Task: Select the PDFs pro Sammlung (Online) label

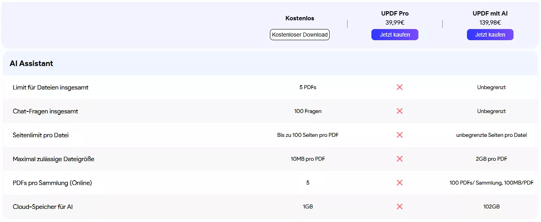Action: click(52, 183)
